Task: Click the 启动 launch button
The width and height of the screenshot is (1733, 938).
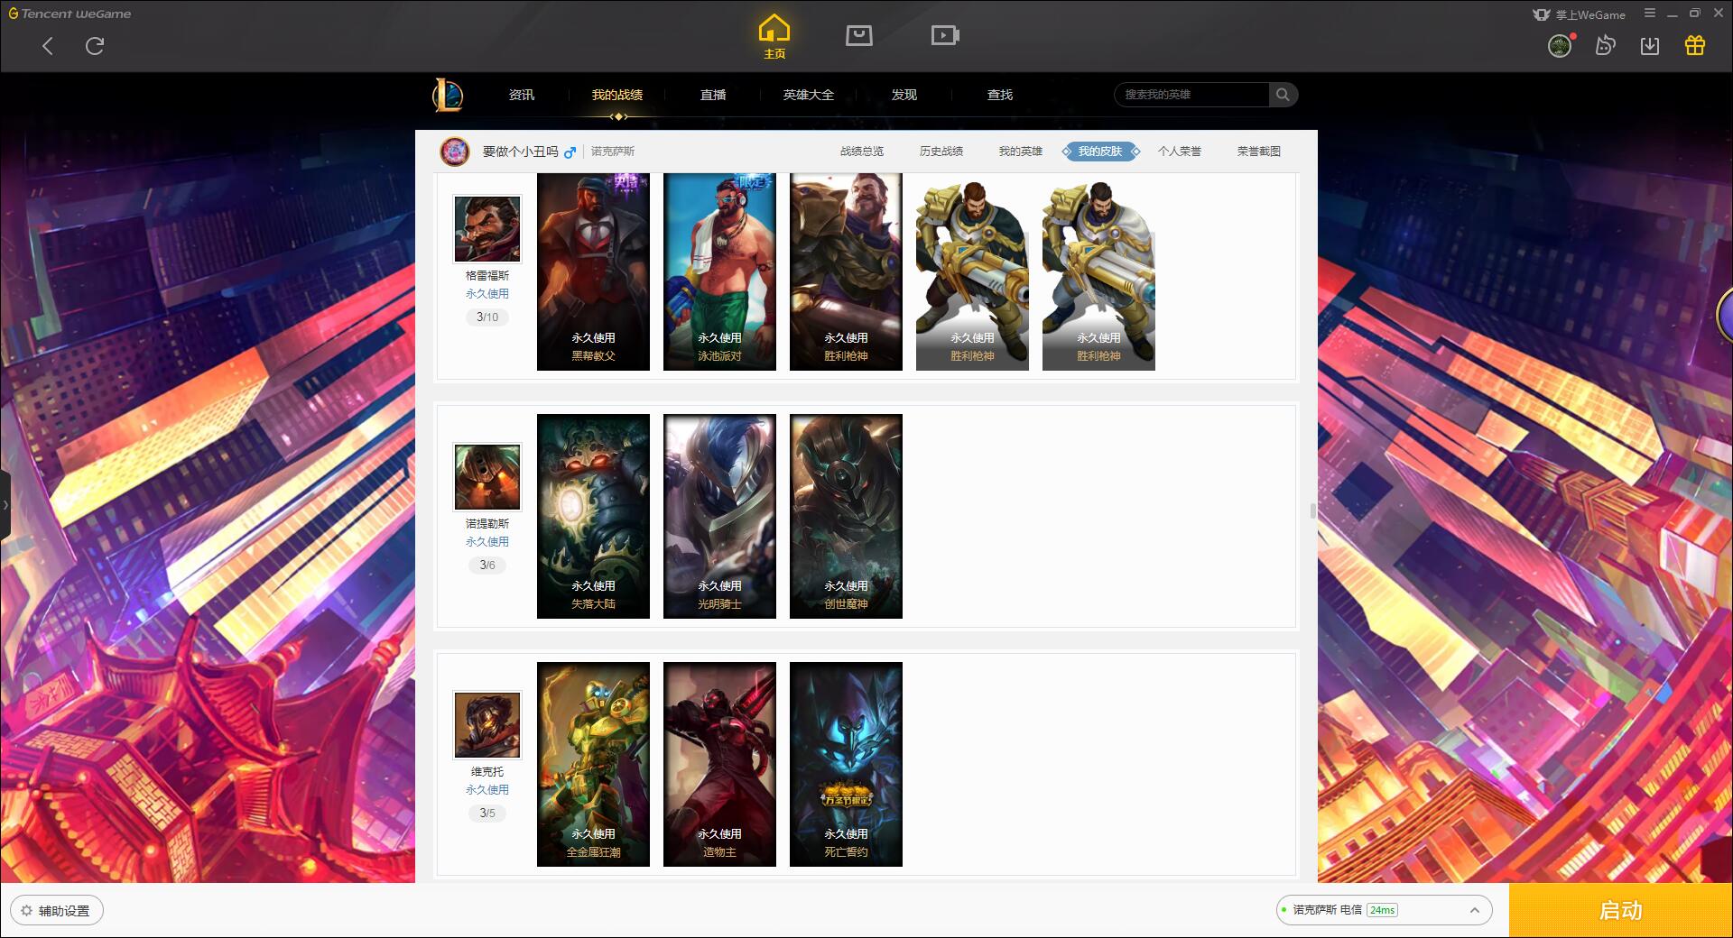Action: 1620,911
